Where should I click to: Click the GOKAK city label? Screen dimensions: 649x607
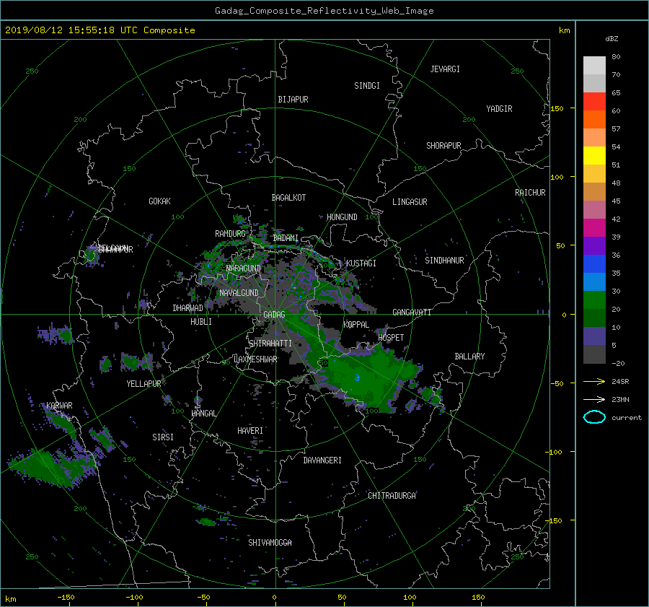[159, 201]
